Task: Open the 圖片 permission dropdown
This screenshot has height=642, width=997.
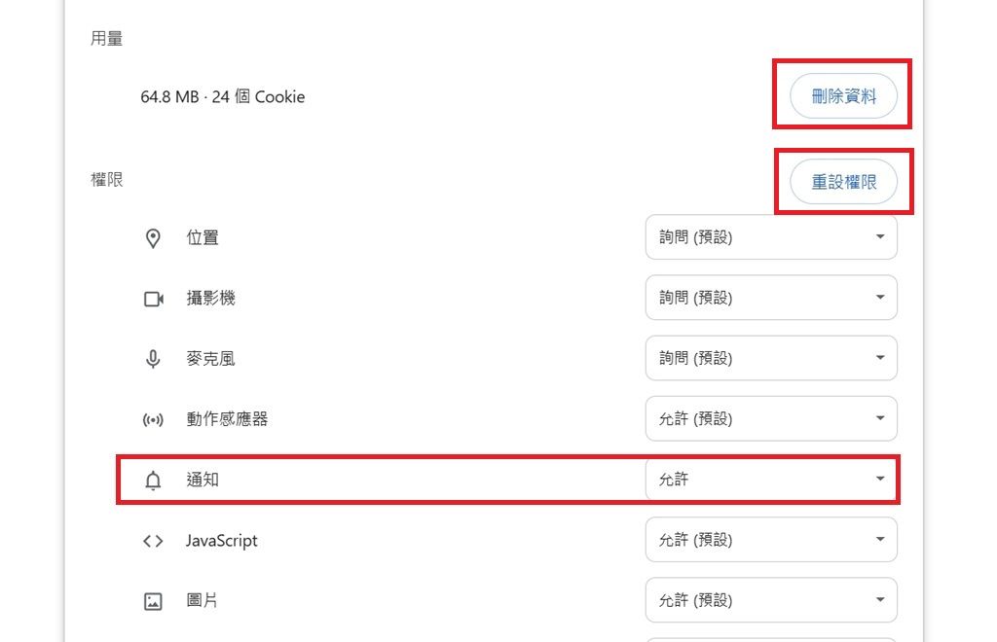Action: [770, 600]
